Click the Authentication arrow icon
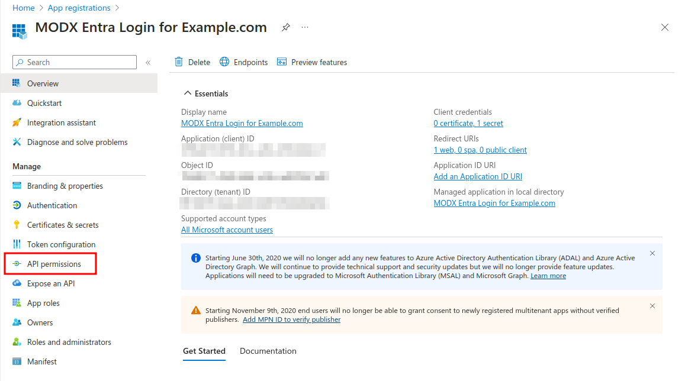Image resolution: width=685 pixels, height=381 pixels. pos(17,205)
